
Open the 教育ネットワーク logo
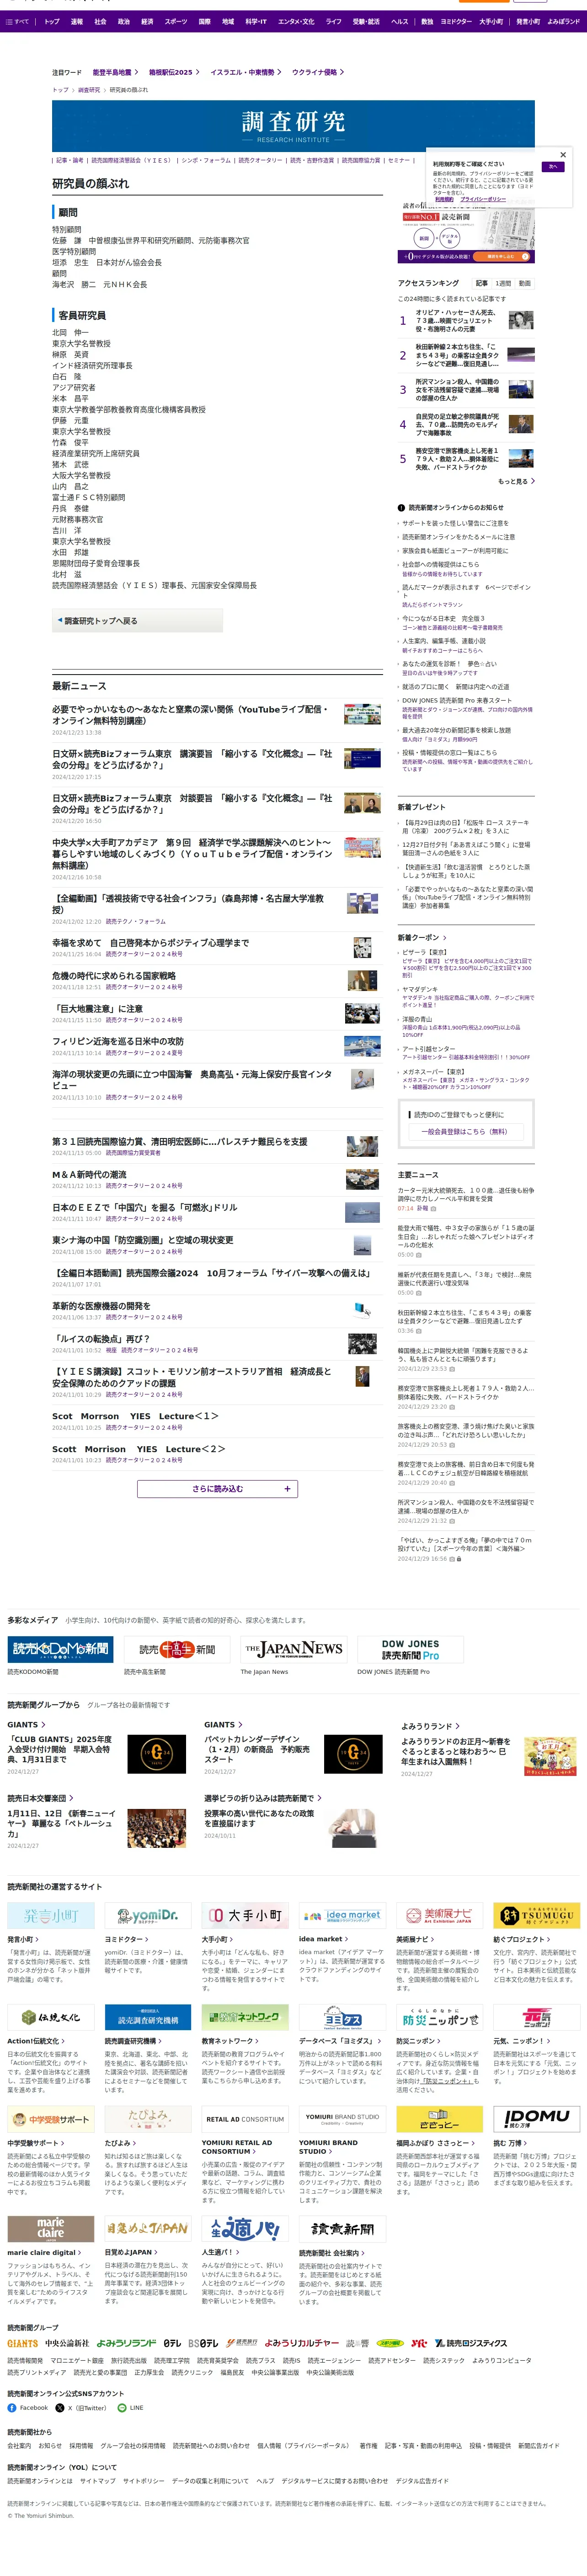coord(245,2017)
